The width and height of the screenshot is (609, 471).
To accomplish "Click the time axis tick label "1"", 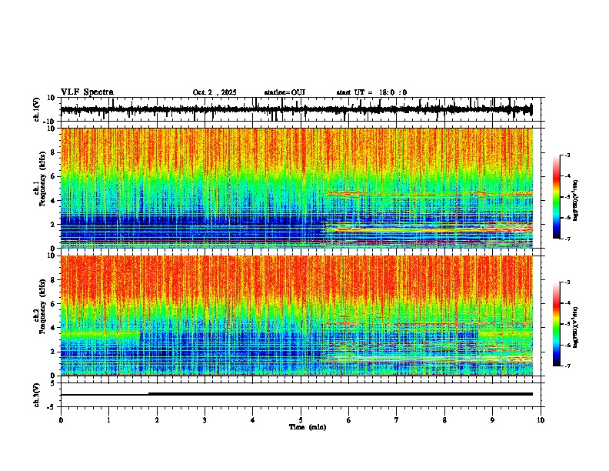I will click(108, 420).
